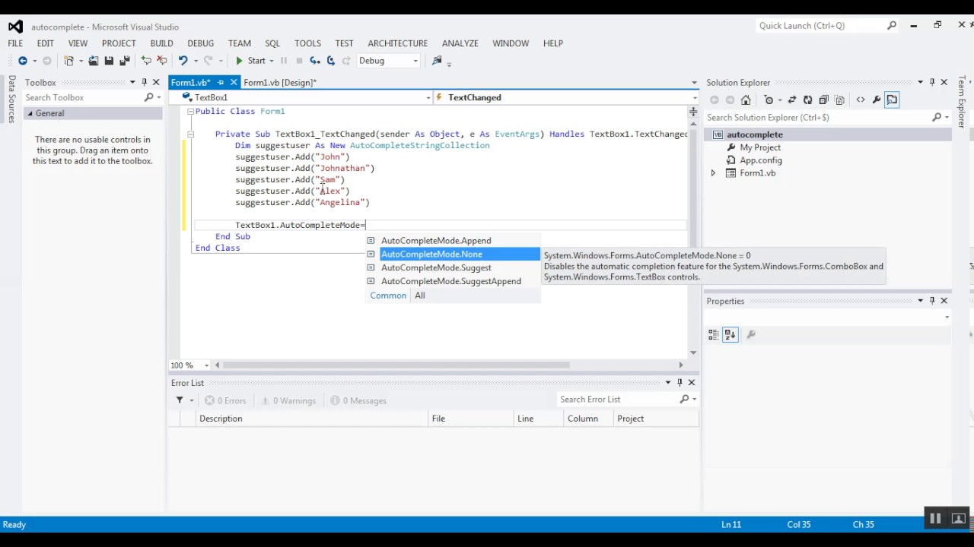
Task: Toggle Alphabetical sort in Properties panel
Action: [x=730, y=334]
